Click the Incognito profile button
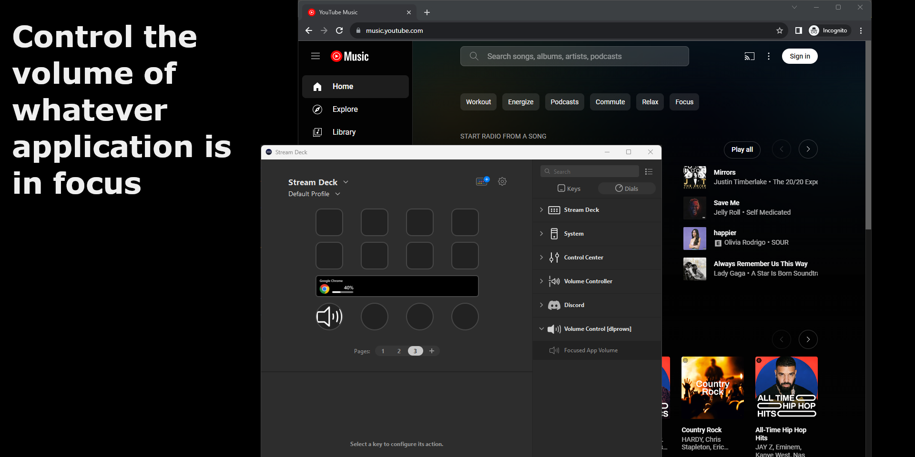Viewport: 915px width, 457px height. point(830,30)
